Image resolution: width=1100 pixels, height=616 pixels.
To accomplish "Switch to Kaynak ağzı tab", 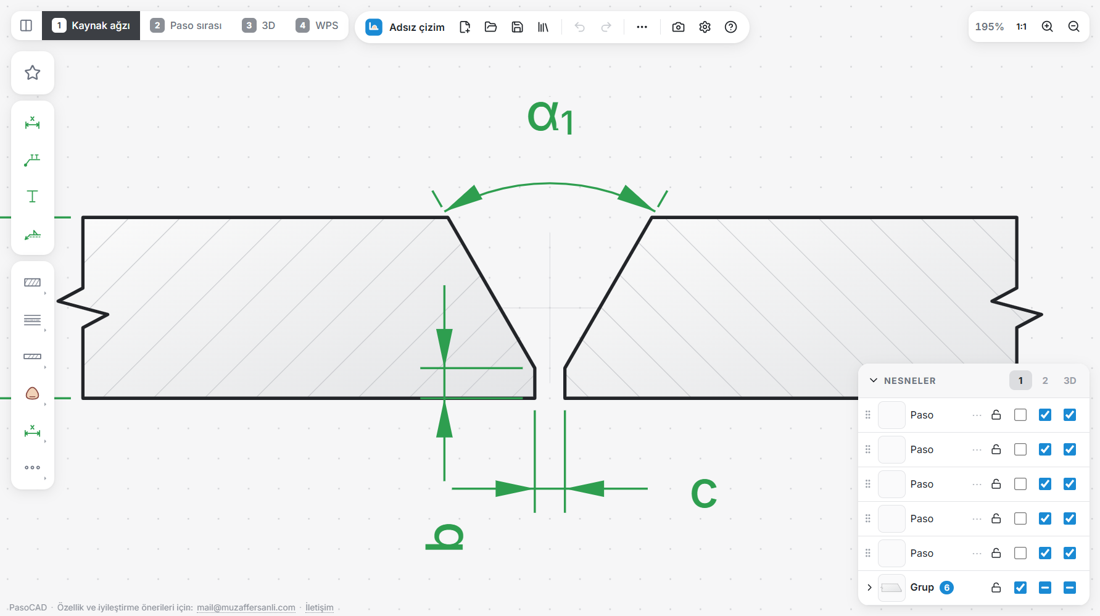I will click(91, 25).
